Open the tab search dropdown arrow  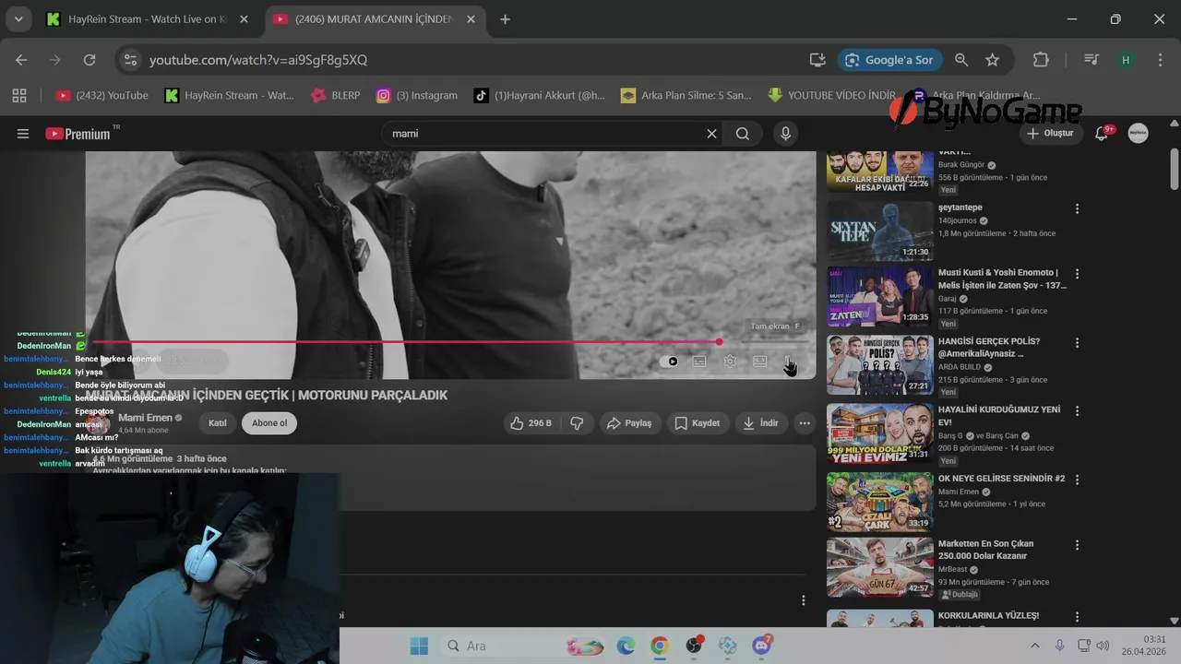click(x=18, y=19)
